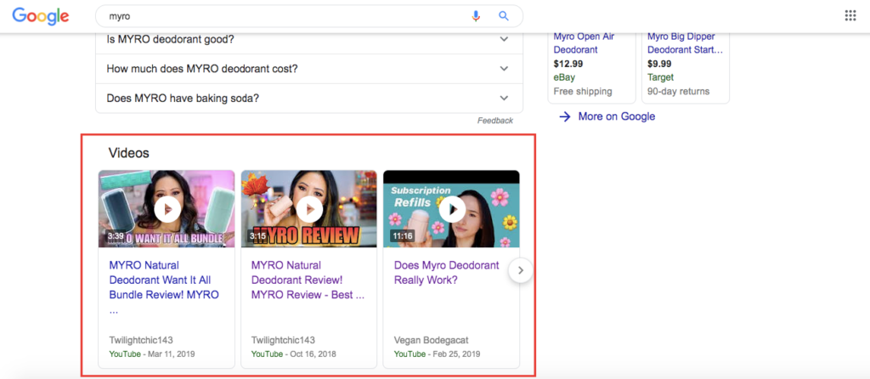This screenshot has height=379, width=870.
Task: Open the Google apps grid
Action: pyautogui.click(x=850, y=15)
